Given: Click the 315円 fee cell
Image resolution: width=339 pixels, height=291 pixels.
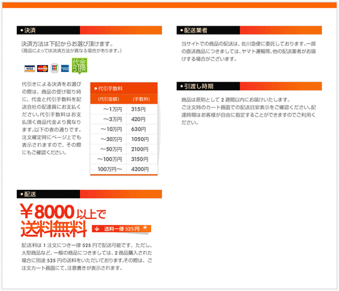Looking at the screenshot, I should [x=142, y=109].
